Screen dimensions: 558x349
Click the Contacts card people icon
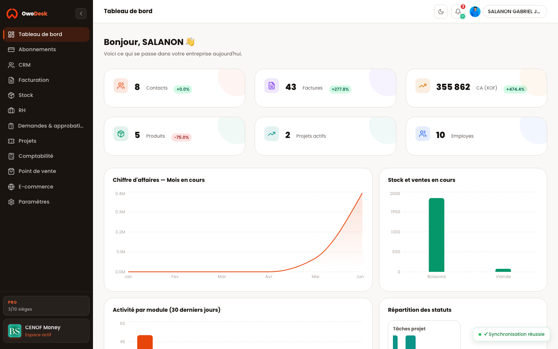(x=121, y=86)
